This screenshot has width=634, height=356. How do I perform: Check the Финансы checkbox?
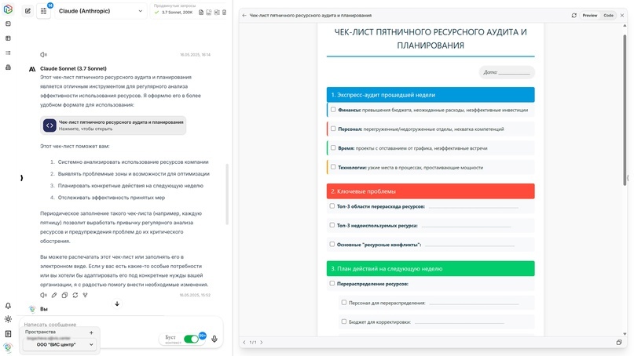click(x=333, y=109)
